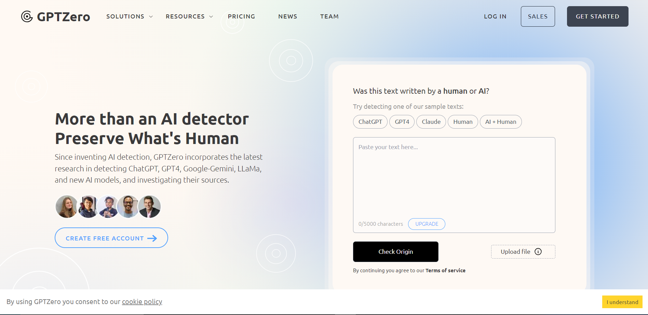Click the Check Origin button
648x315 pixels.
click(x=395, y=251)
